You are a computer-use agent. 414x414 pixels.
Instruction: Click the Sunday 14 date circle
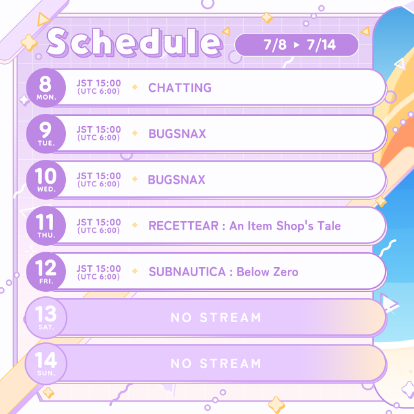(46, 364)
